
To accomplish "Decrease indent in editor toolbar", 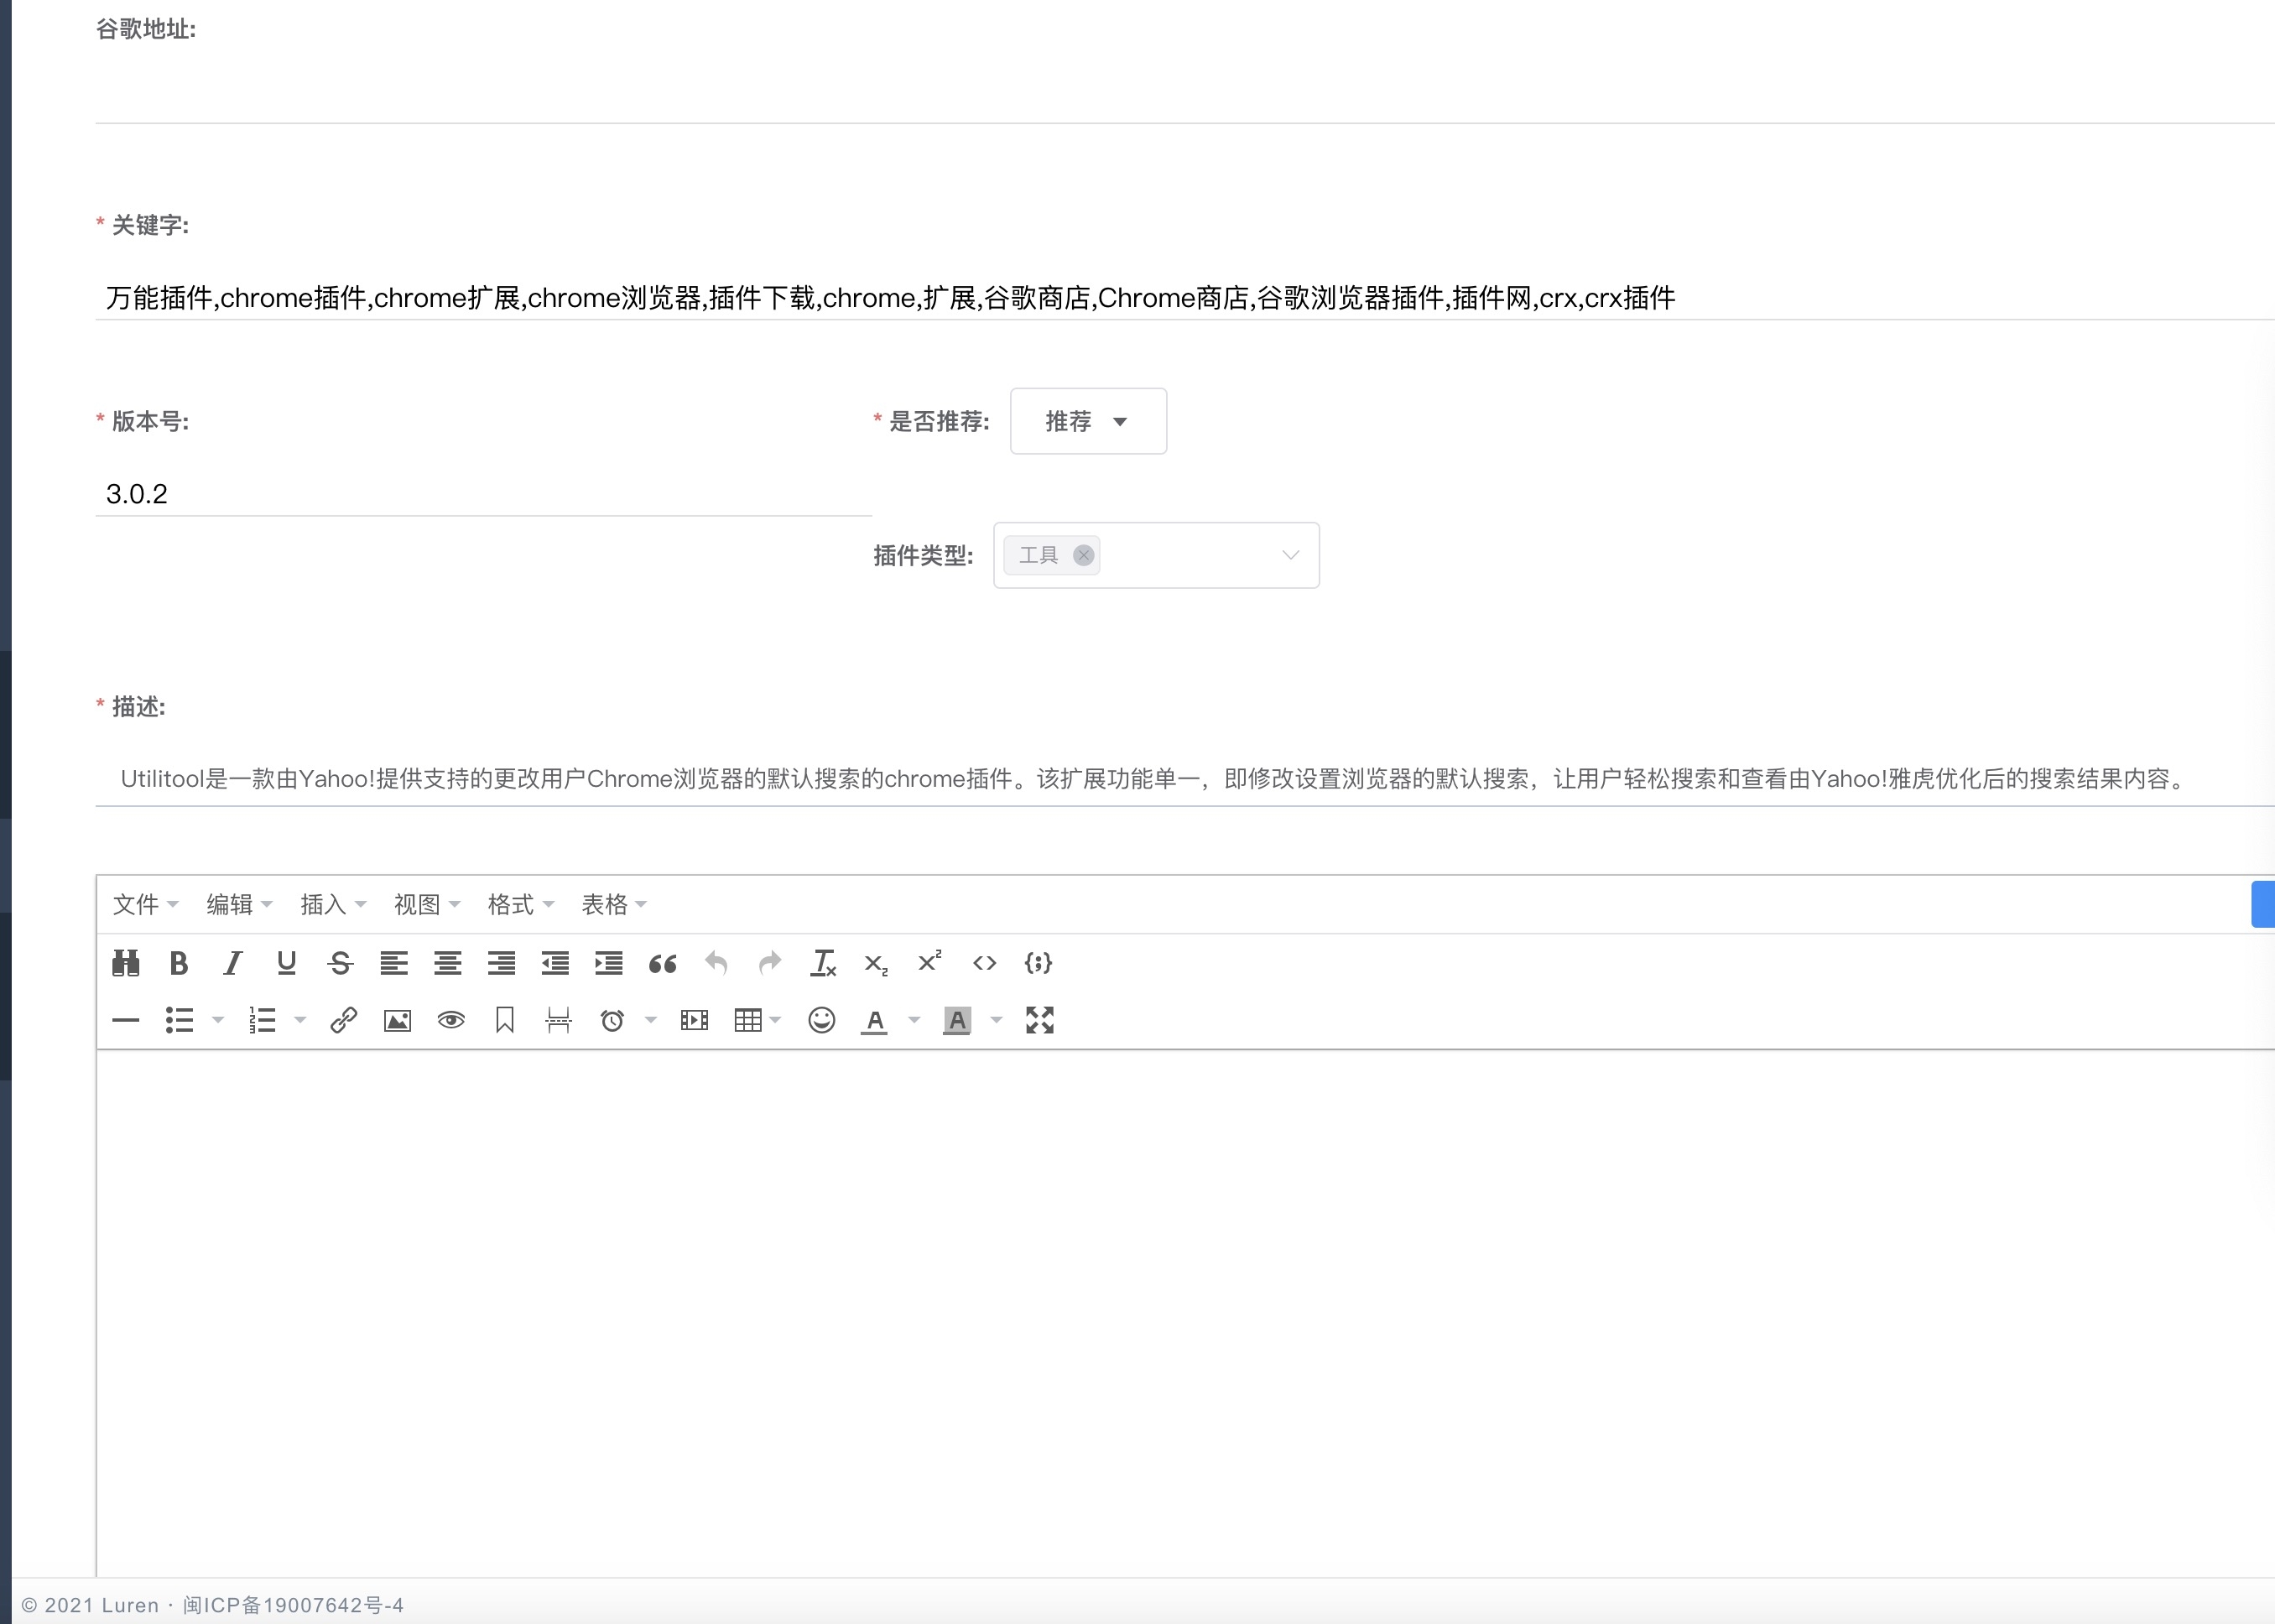I will pos(555,963).
